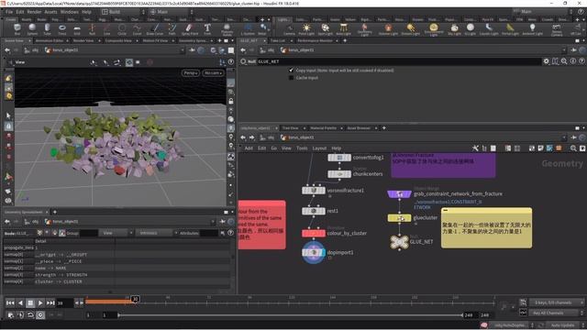Open the Build desktop dropdown

(123, 12)
